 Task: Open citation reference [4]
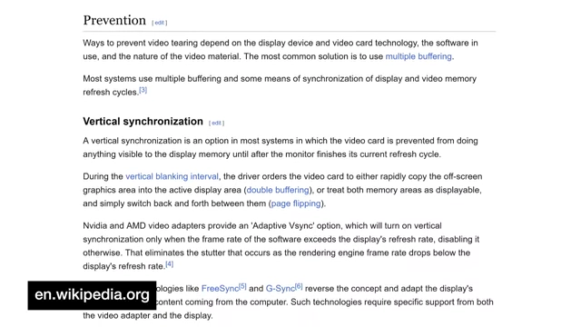pos(170,264)
